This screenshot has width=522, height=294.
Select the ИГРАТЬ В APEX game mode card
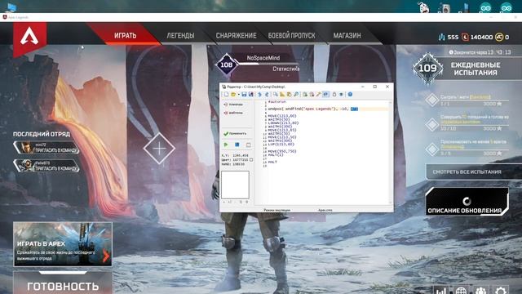click(63, 244)
